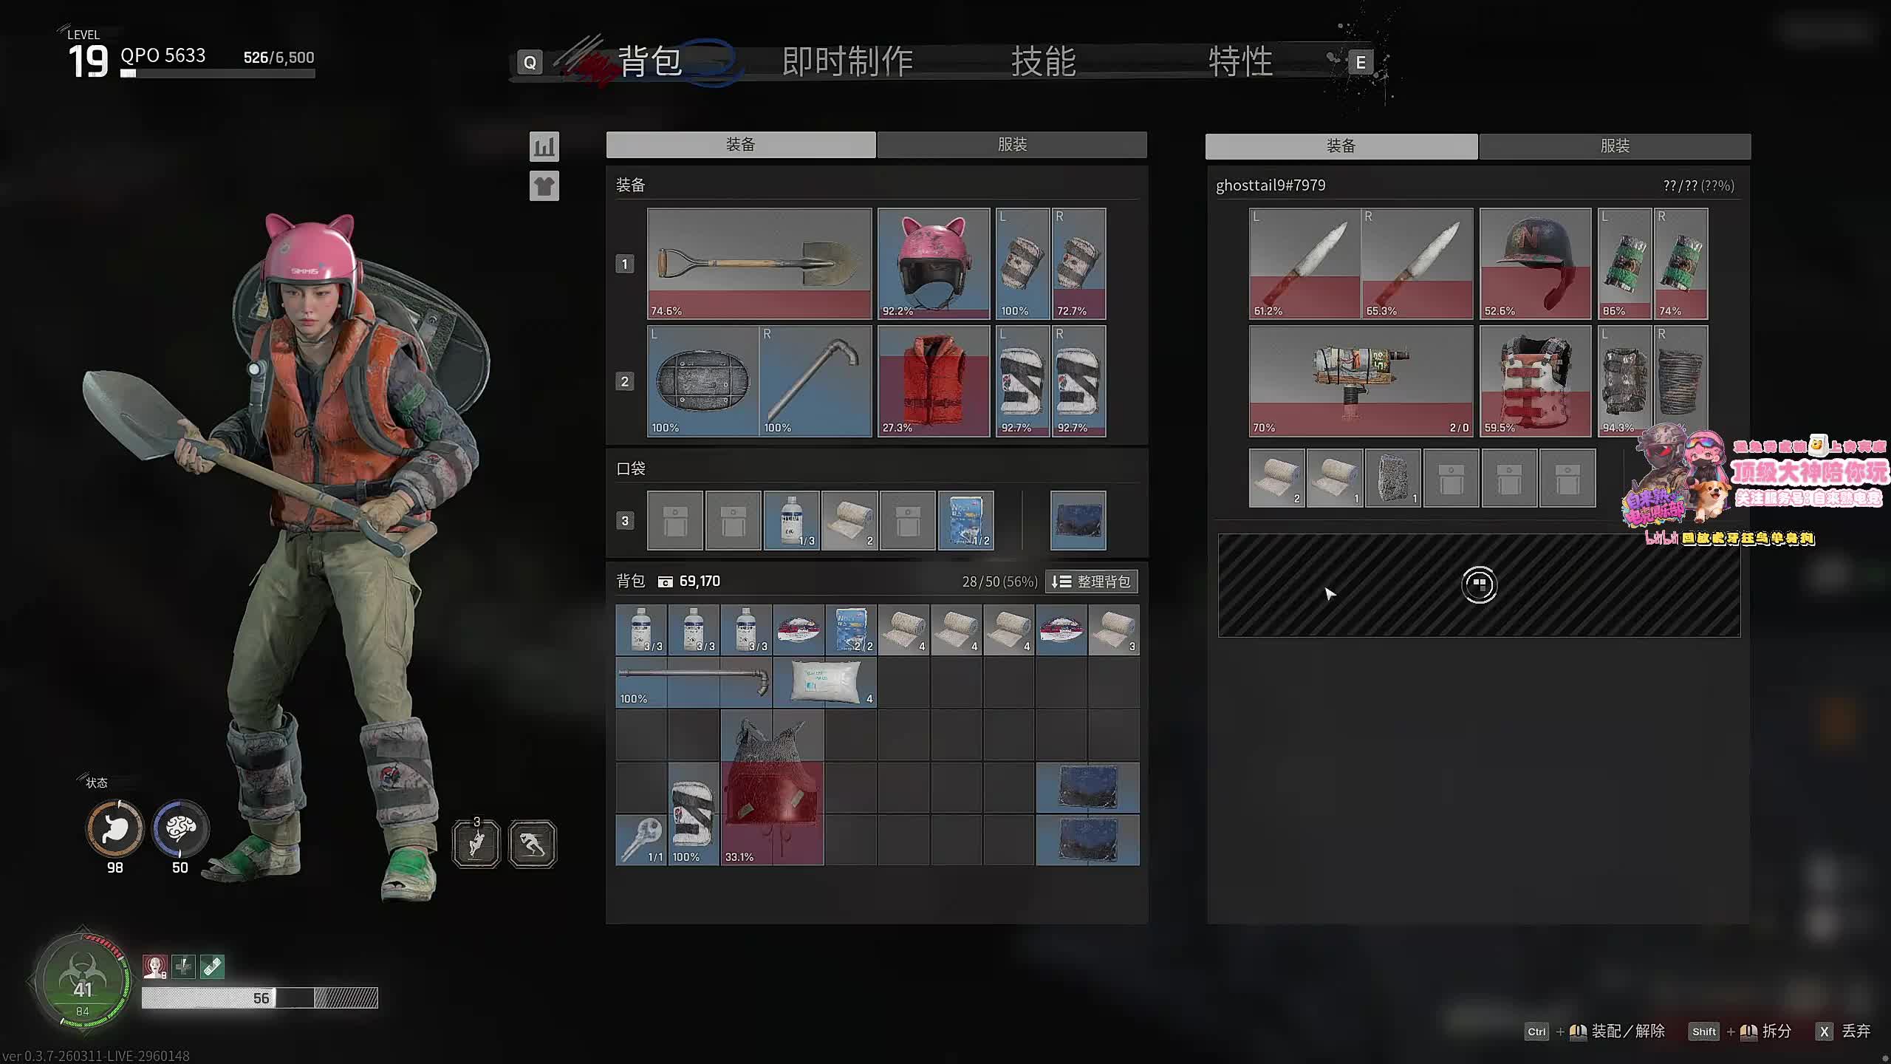Click the pink cat-ear helmet slot
Screen dimensions: 1891x1064
coord(933,263)
